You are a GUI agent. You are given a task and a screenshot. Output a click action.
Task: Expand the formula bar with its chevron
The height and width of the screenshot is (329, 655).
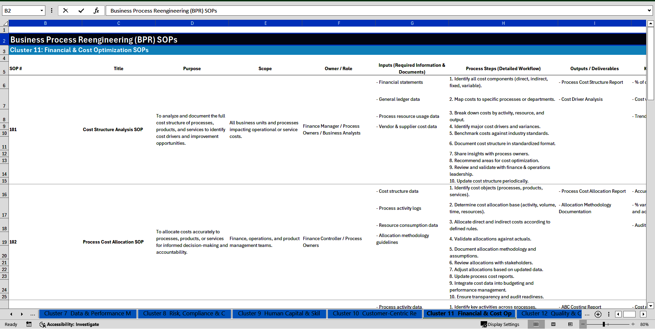pyautogui.click(x=649, y=11)
